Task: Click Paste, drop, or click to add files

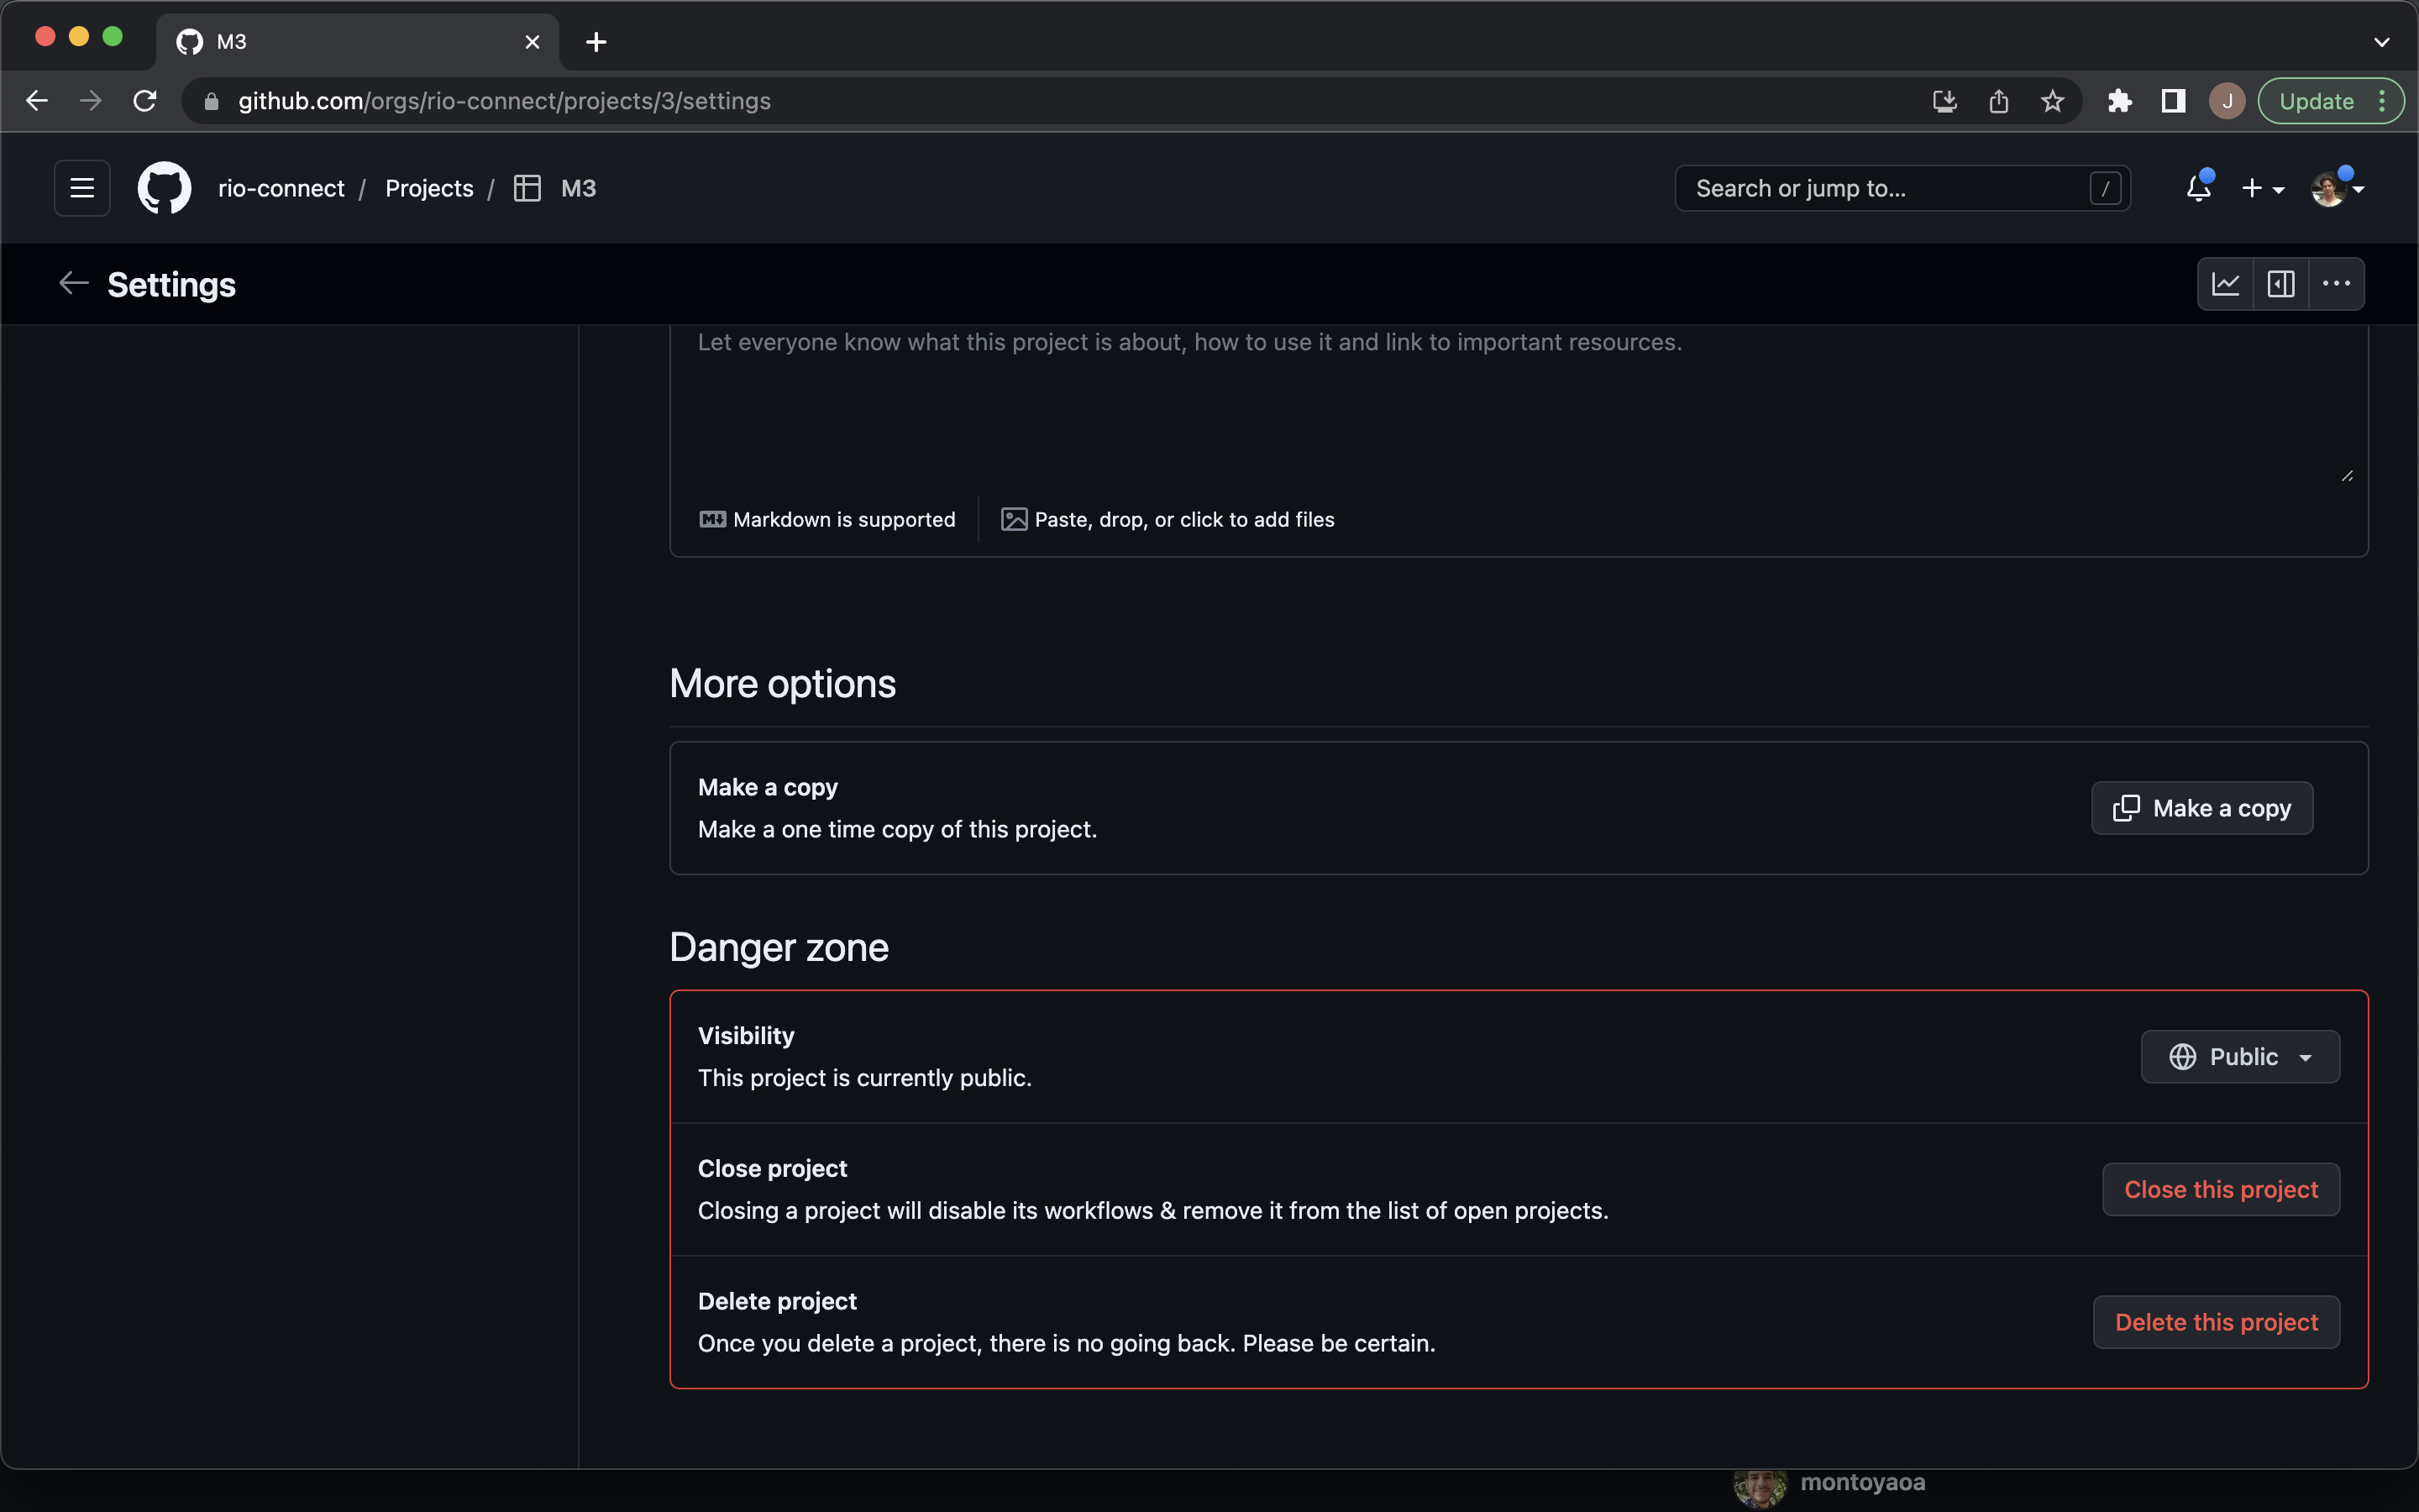Action: click(1168, 520)
